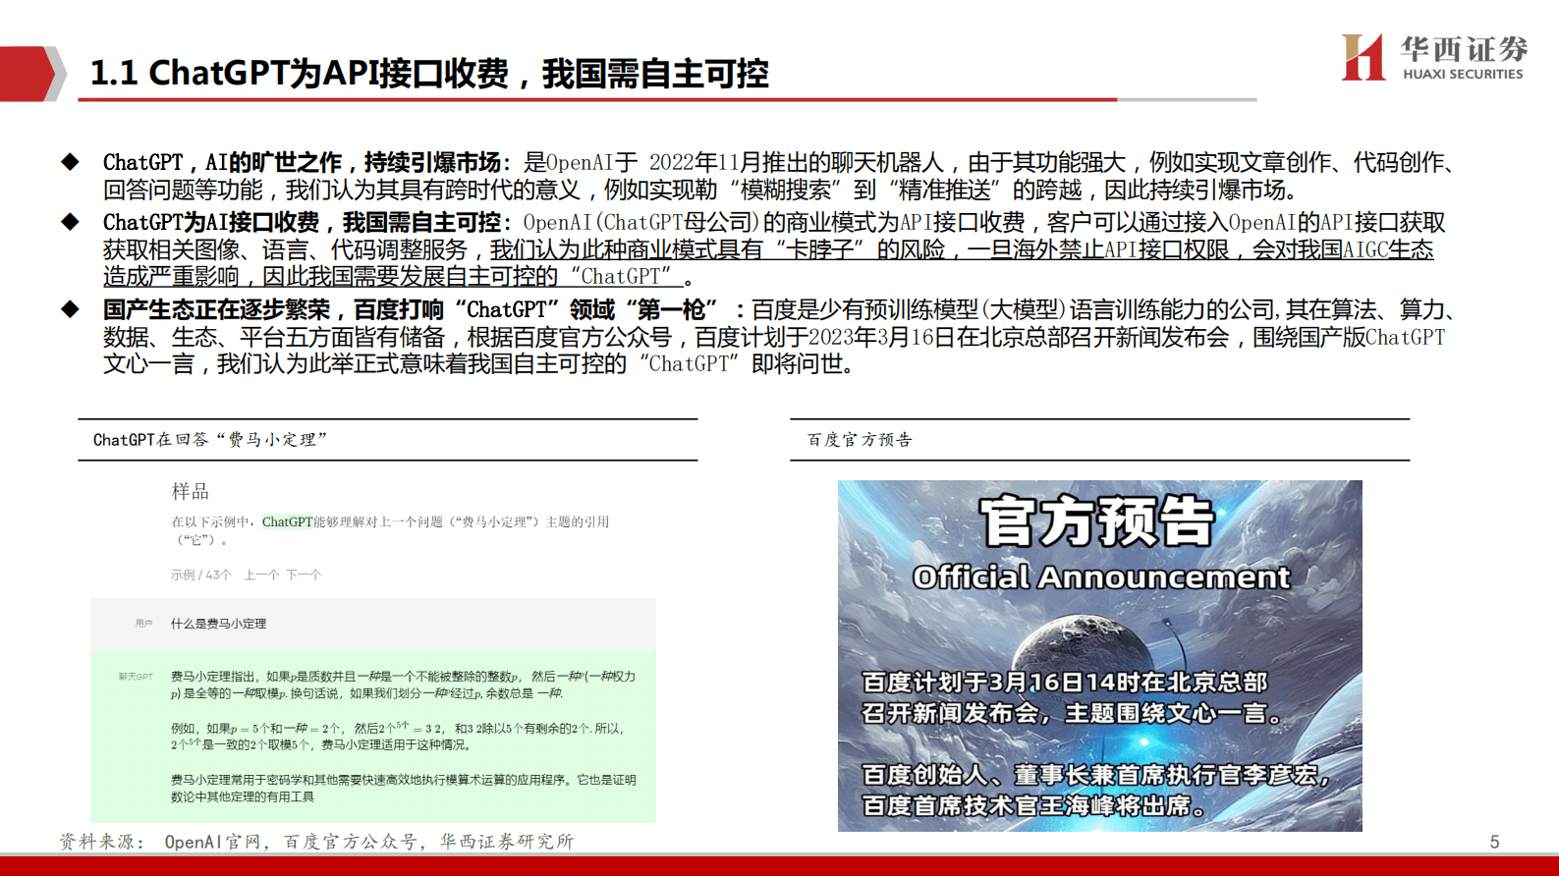This screenshot has height=876, width=1559.
Task: Click the text "2022年11月推出的聊天机器人"
Action: (x=796, y=163)
